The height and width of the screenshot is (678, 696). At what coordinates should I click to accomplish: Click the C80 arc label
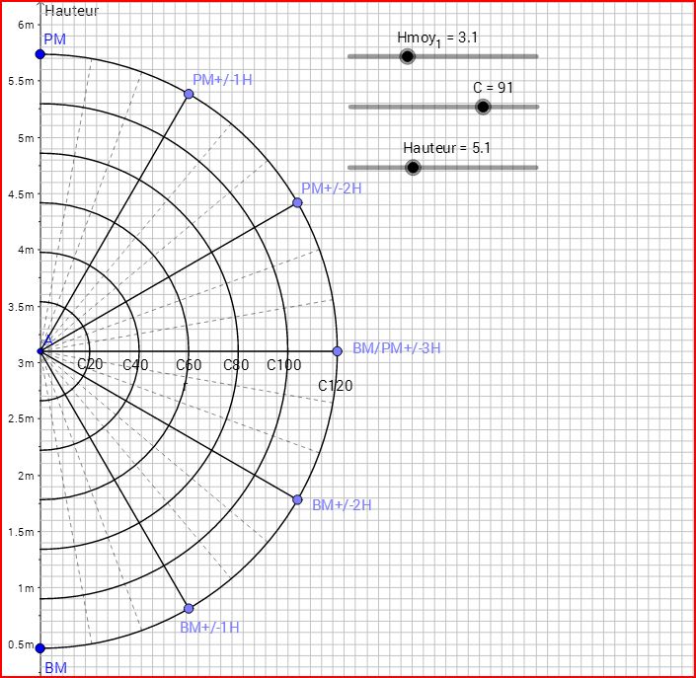point(236,365)
